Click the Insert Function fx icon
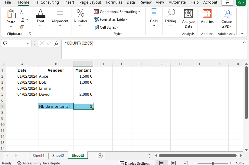This screenshot has height=165, width=249. [56, 43]
